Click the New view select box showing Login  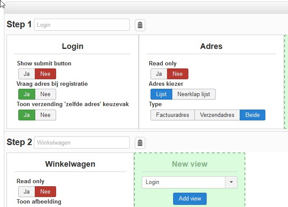point(184,182)
